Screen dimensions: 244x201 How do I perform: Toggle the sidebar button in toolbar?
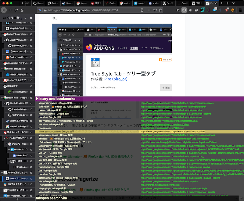184,10
